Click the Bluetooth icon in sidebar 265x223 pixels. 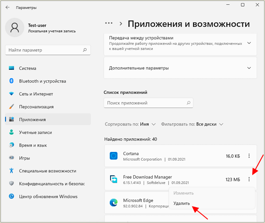(11, 81)
